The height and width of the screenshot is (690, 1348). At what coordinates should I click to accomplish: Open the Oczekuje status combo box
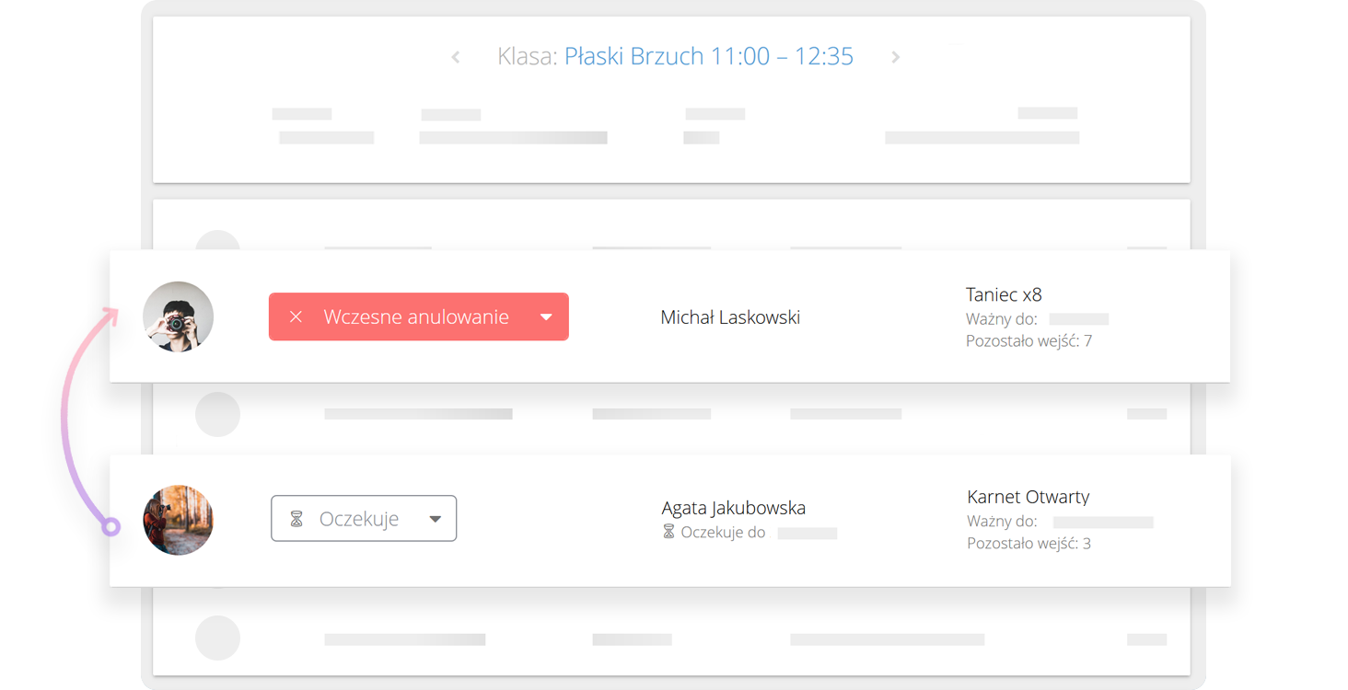[x=363, y=519]
